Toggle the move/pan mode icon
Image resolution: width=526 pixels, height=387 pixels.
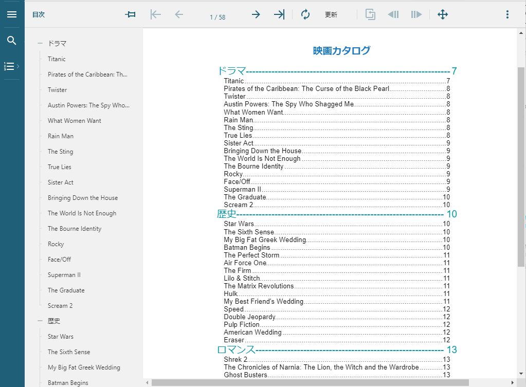pyautogui.click(x=442, y=14)
